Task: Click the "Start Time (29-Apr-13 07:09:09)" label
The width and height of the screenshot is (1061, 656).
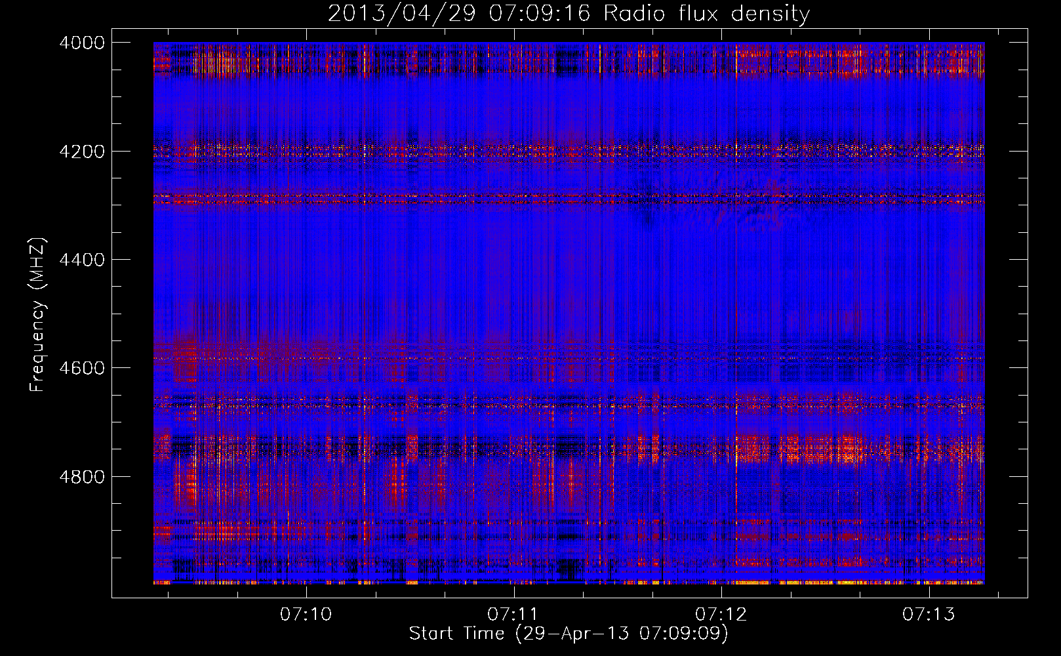Action: 569,634
